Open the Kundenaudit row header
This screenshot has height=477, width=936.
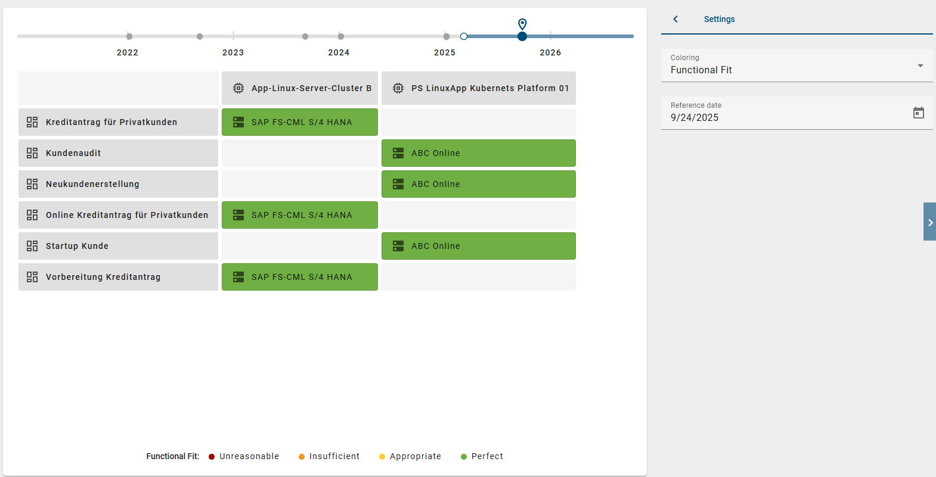118,153
